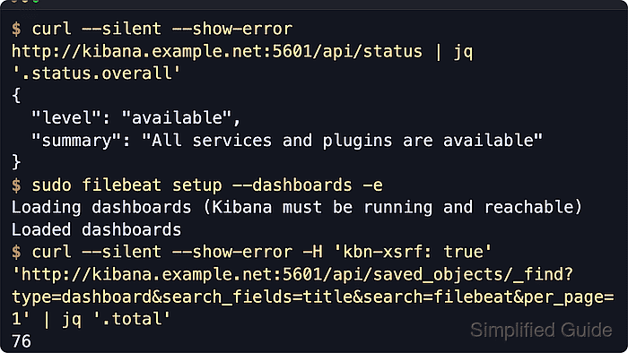Click the '.total' jq filter

pyautogui.click(x=132, y=319)
